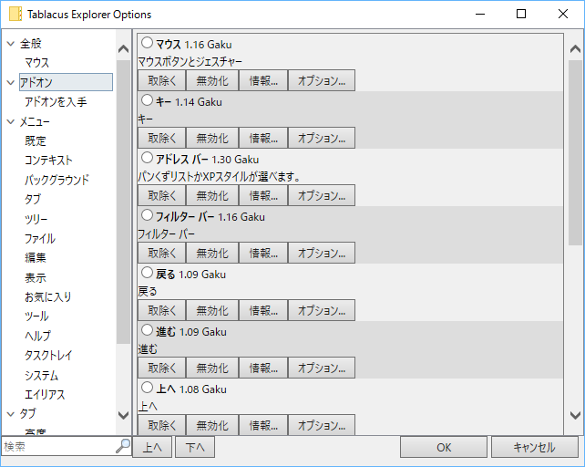Screen dimensions: 585x467
Task: Click 無効化 for the アドレス バー addon
Action: (x=212, y=195)
